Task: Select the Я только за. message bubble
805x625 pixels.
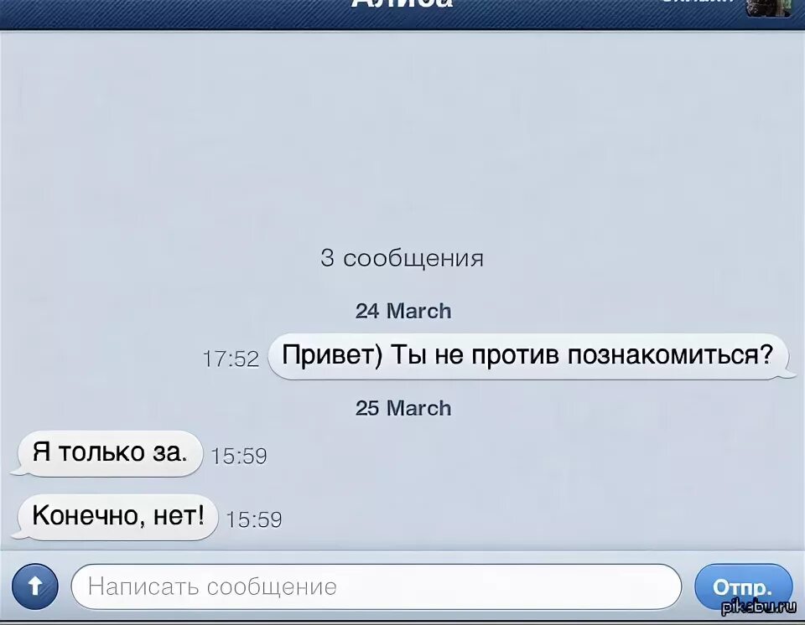Action: (106, 453)
